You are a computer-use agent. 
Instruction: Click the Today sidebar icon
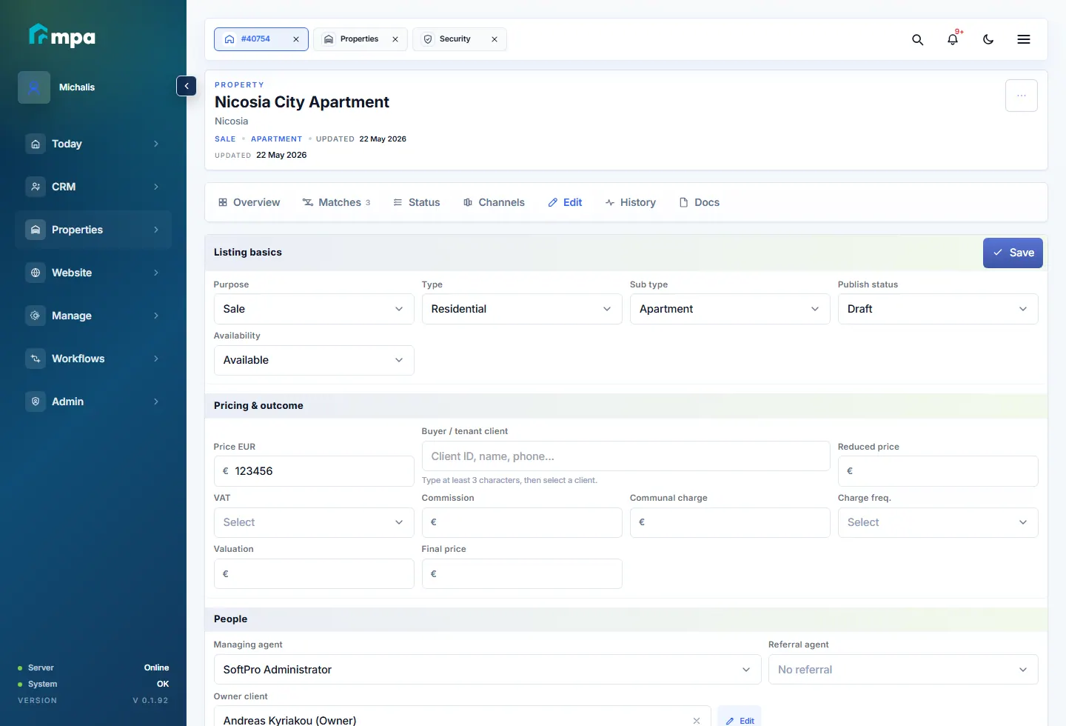pos(36,144)
